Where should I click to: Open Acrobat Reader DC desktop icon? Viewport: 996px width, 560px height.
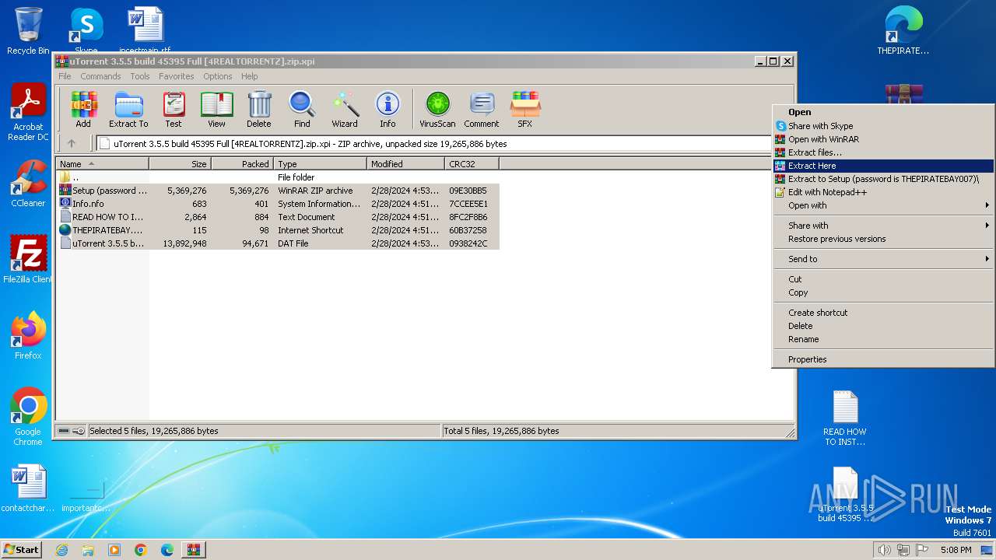tap(28, 113)
